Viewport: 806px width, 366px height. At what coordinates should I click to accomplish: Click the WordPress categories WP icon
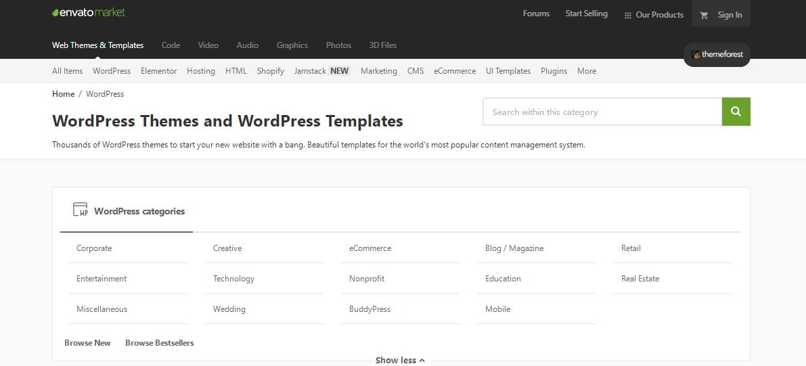click(81, 210)
